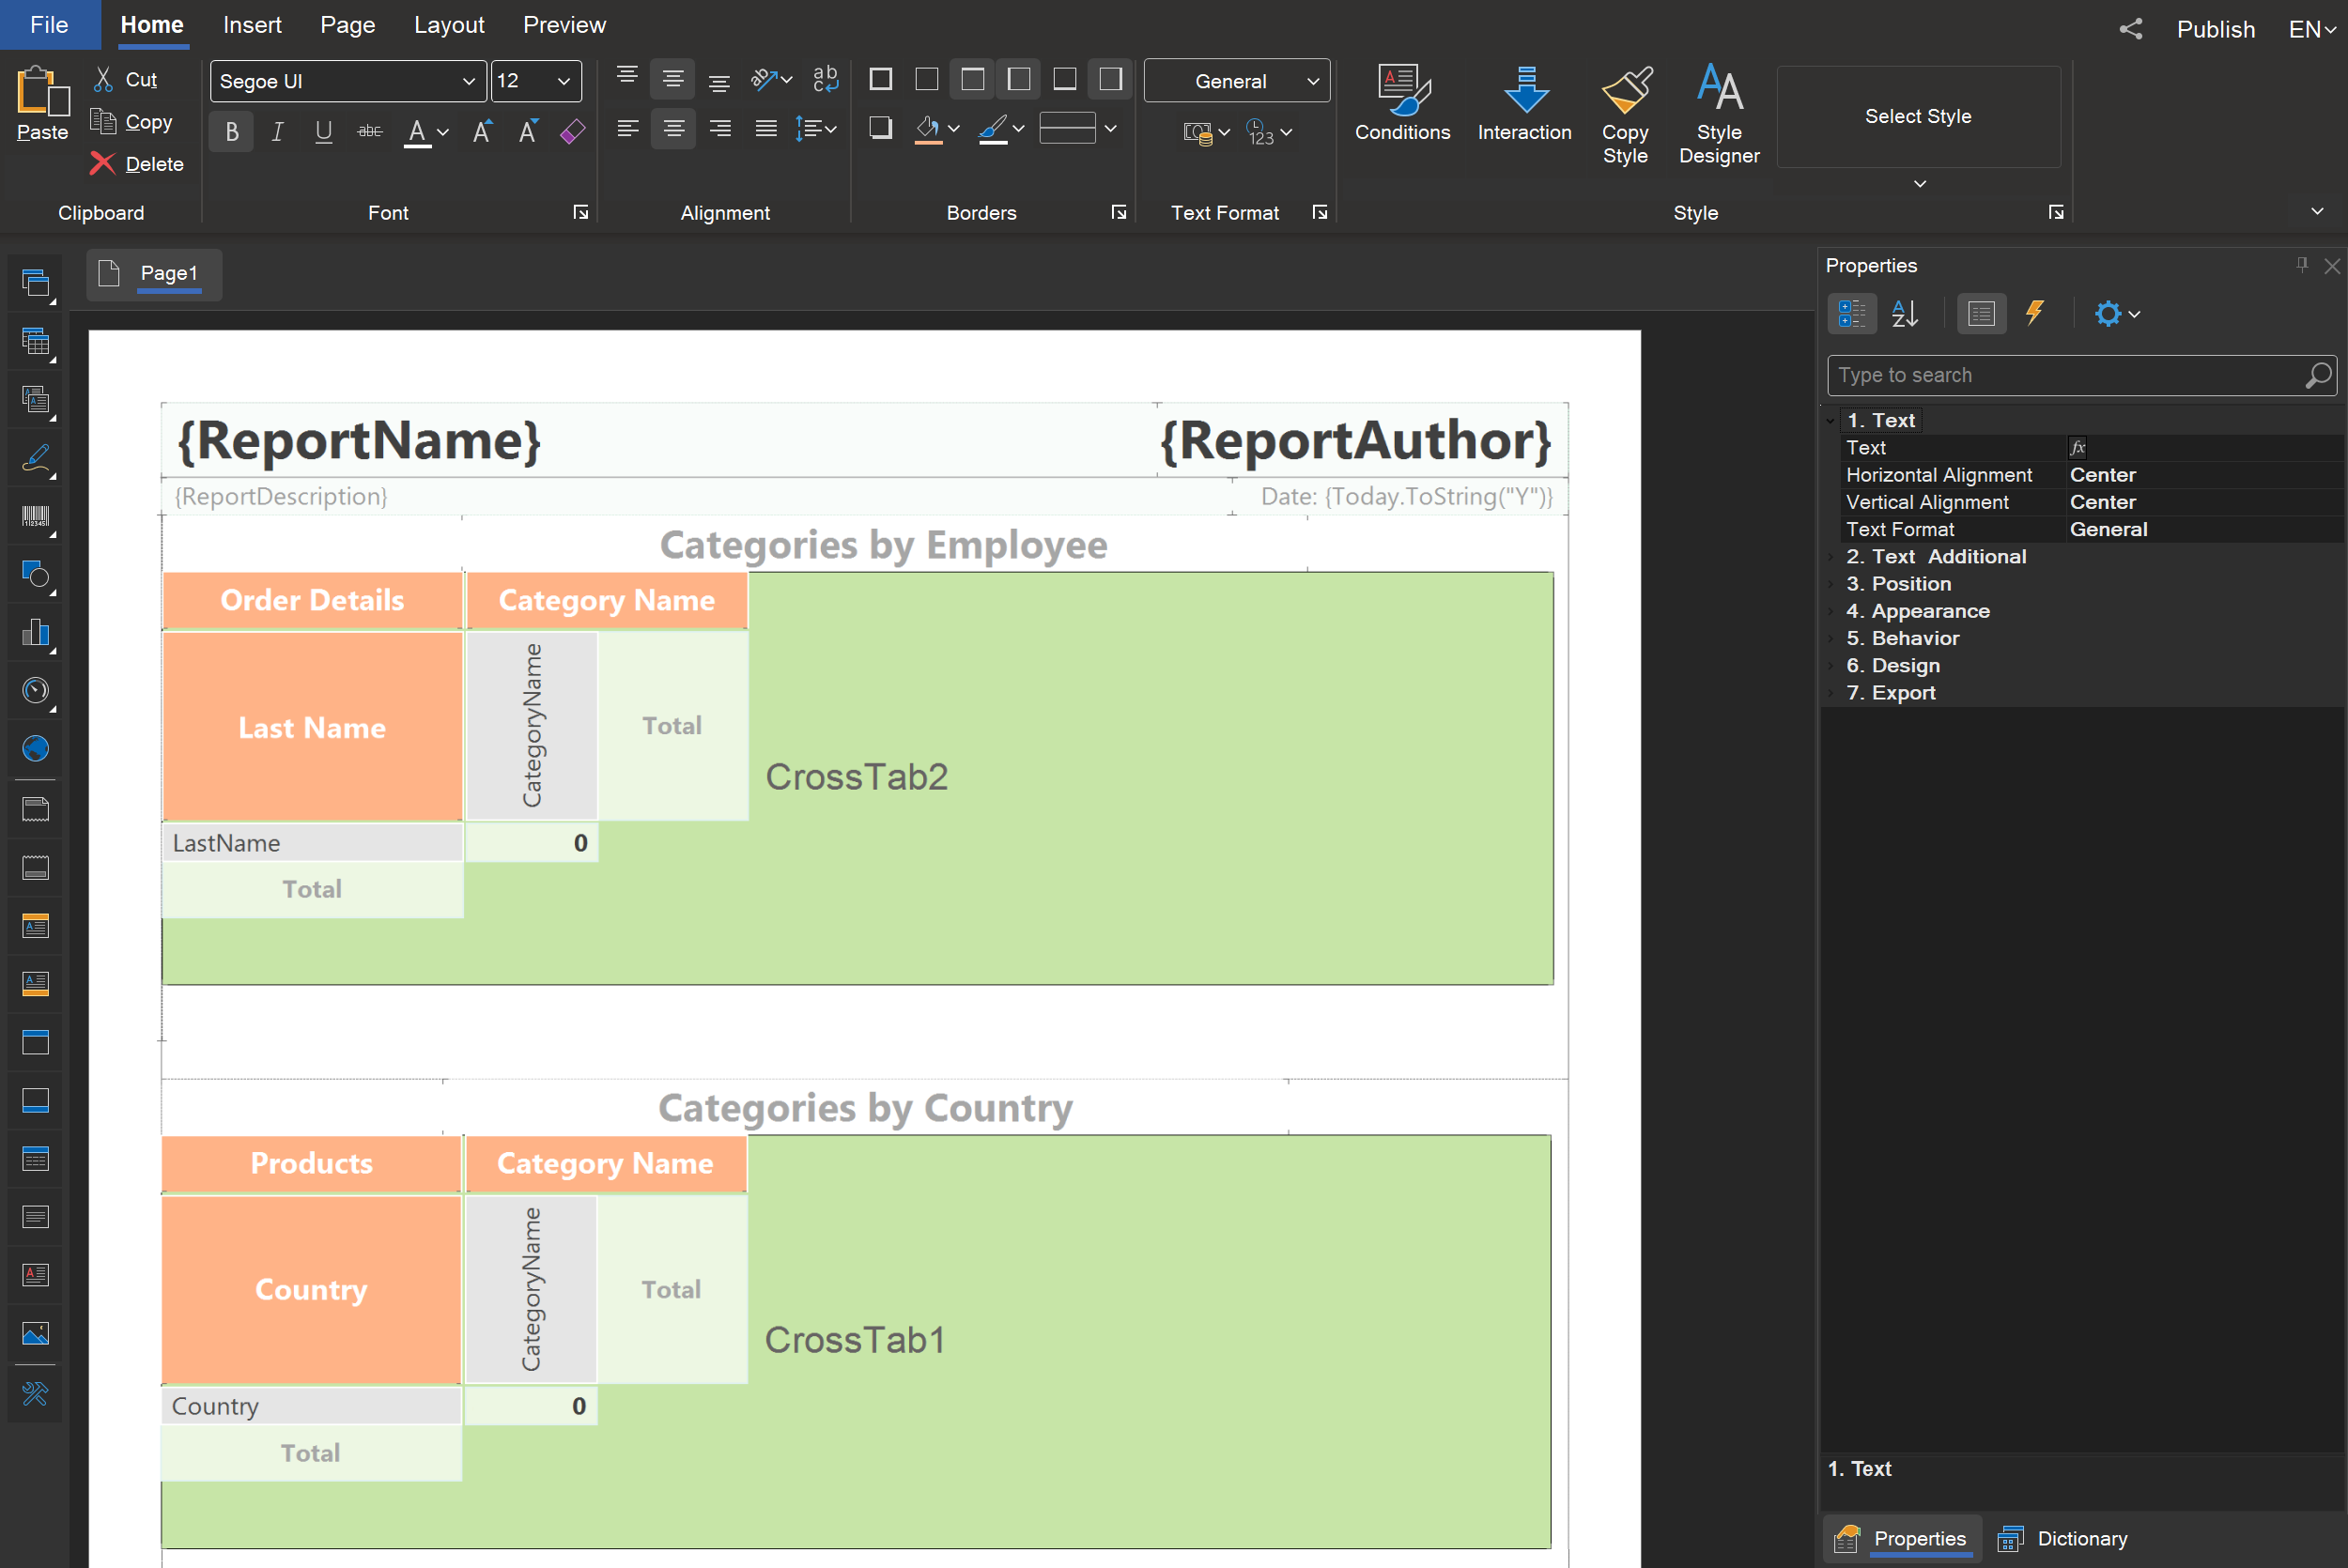Open the General text format dropdown
2348x1568 pixels.
1313,81
